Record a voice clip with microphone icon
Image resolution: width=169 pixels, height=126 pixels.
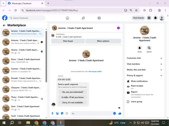pyautogui.click(x=52, y=114)
